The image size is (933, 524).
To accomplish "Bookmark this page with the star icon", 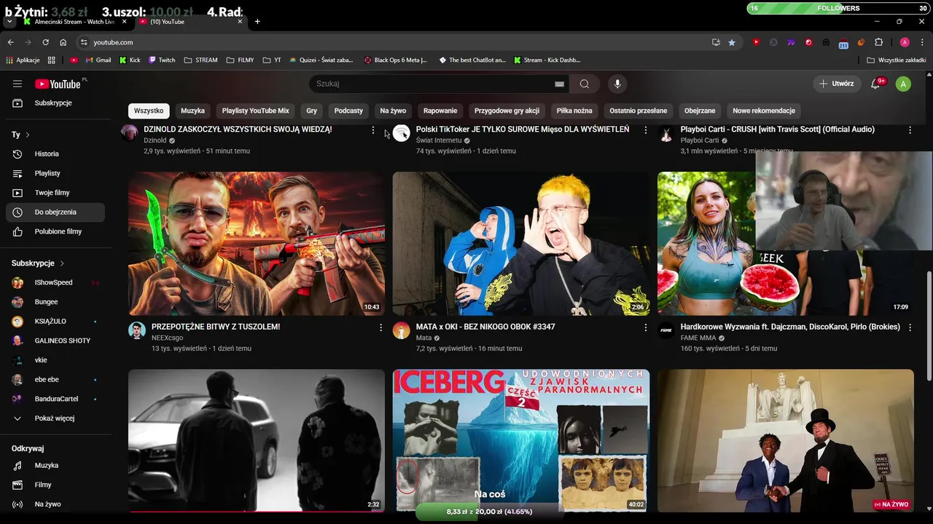I will (732, 42).
